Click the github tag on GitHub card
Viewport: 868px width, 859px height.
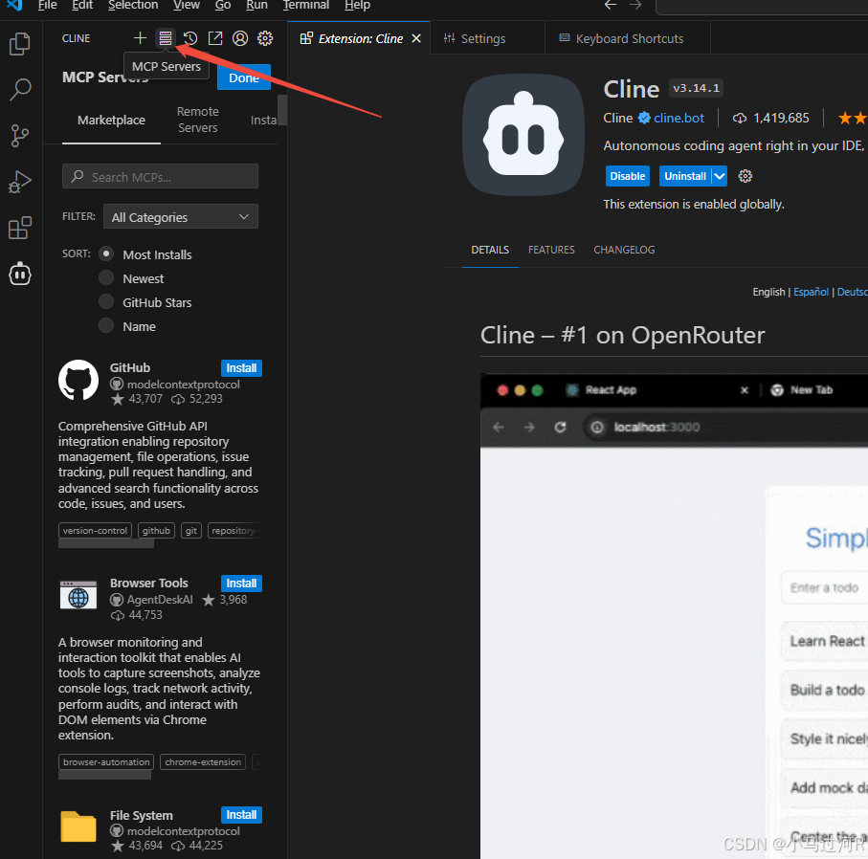[x=156, y=530]
